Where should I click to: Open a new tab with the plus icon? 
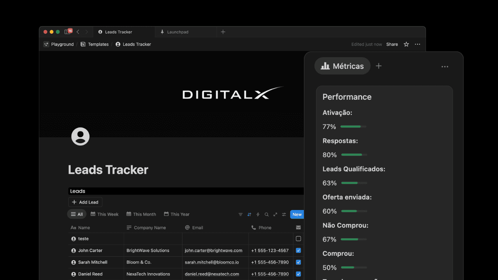tap(223, 32)
